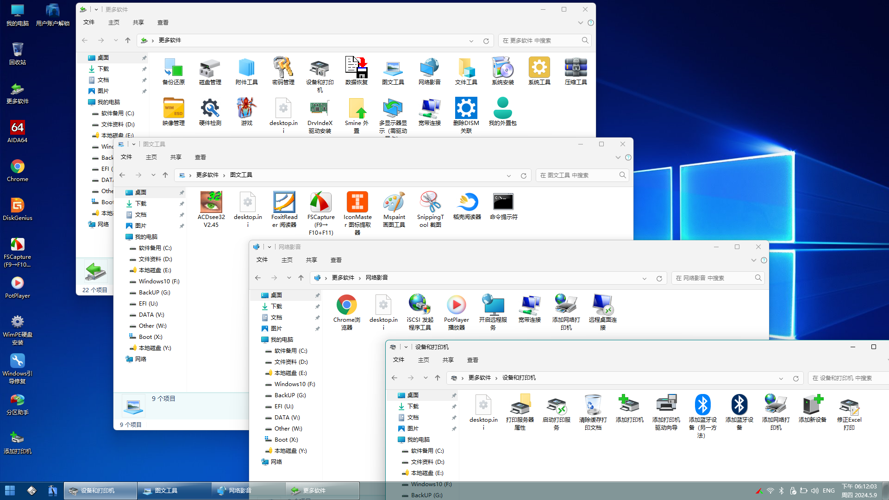Open 主页 tab in 网络影音 window
This screenshot has height=500, width=889.
[287, 260]
